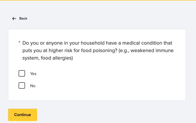Select the 'Yes' answer label
Screen dimensions: 196x123
pos(33,74)
